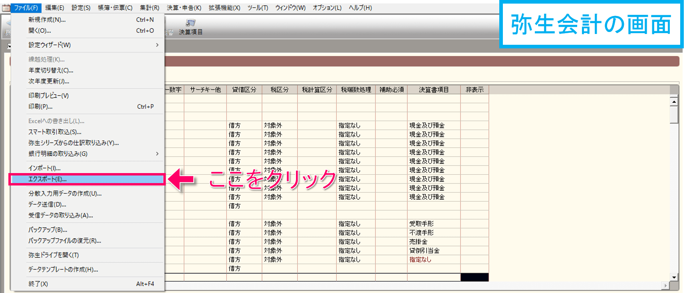Select 次年度更新(J)... menu entry
This screenshot has height=293, width=687.
coord(87,81)
